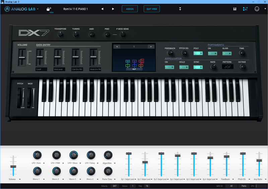Click the Arpeggiator RATE knob
The height and width of the screenshot is (189, 268).
point(213,67)
